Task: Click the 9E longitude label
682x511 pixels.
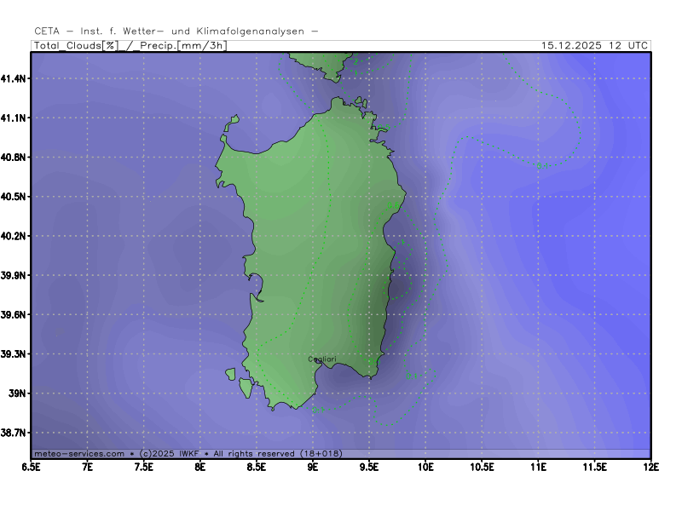Action: 313,467
